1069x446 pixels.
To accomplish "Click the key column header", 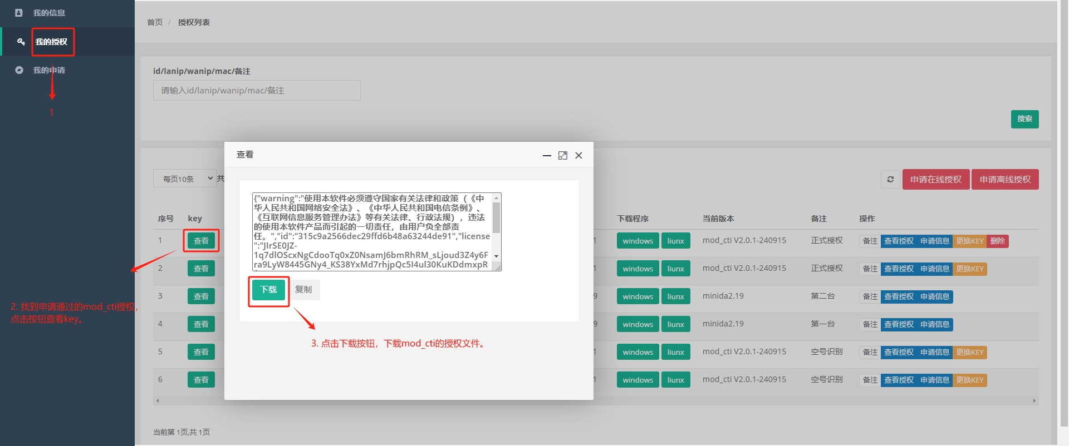I will [195, 219].
